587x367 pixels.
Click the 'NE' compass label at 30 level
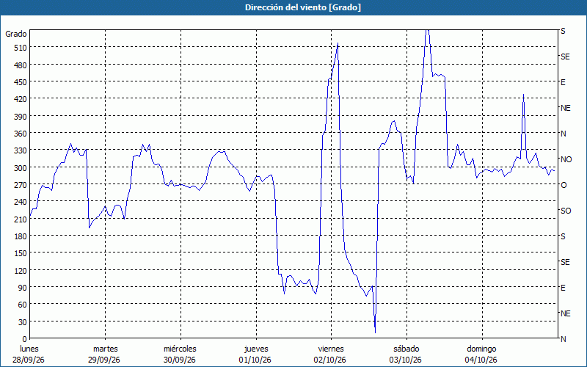click(x=566, y=313)
